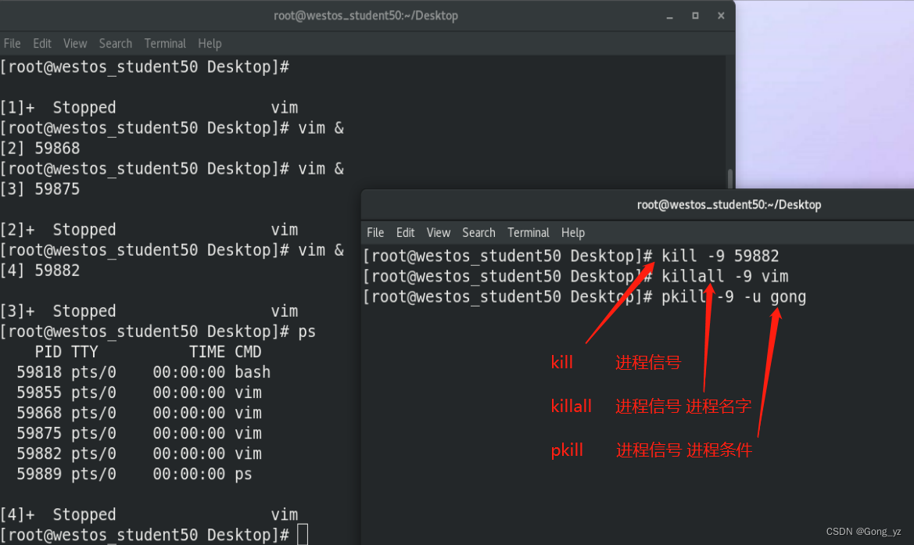Click PID 59855 vim row in ps output
This screenshot has width=914, height=545.
tap(138, 393)
